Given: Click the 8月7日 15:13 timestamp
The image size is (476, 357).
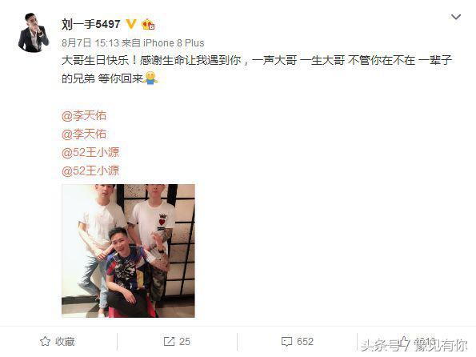Looking at the screenshot, I should click(90, 43).
